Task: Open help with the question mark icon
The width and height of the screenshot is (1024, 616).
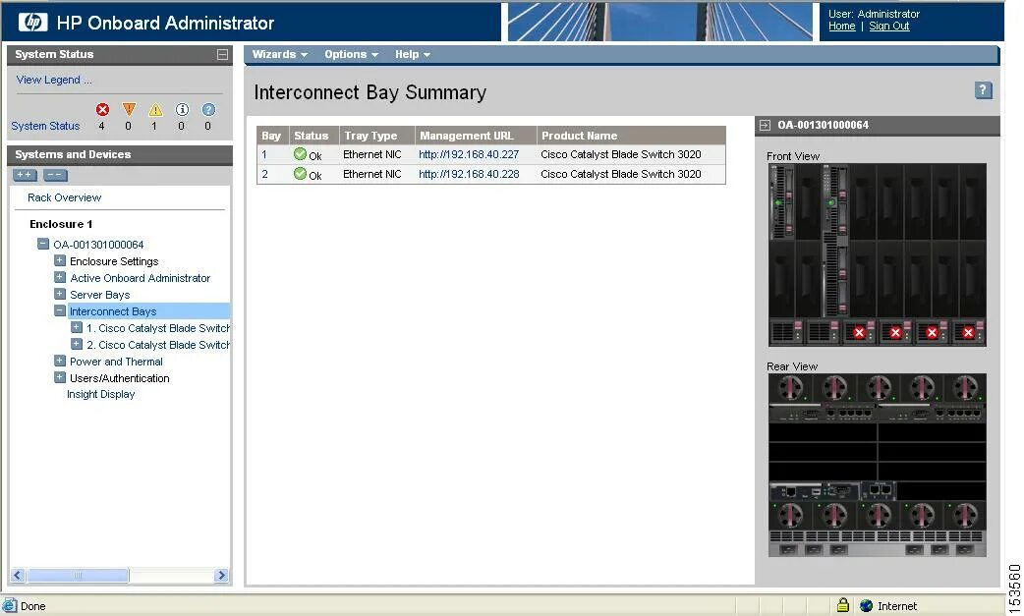Action: pyautogui.click(x=984, y=90)
